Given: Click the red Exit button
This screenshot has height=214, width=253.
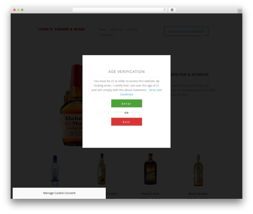Looking at the screenshot, I should click(x=126, y=122).
